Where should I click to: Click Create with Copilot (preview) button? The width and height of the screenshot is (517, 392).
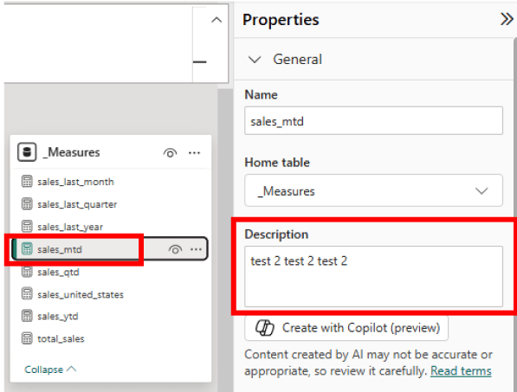click(x=346, y=328)
